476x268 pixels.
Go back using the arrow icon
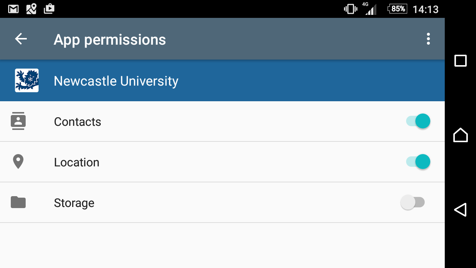(x=21, y=39)
